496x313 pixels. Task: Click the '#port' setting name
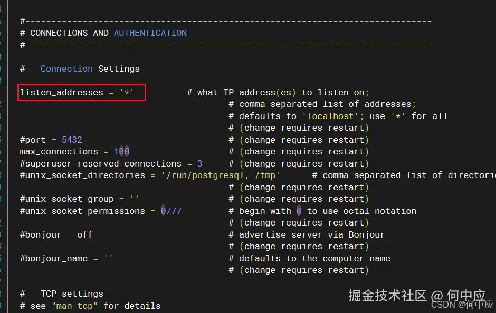pyautogui.click(x=33, y=140)
